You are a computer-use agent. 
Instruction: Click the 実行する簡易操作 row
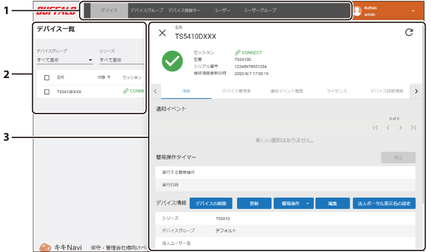[x=286, y=172]
